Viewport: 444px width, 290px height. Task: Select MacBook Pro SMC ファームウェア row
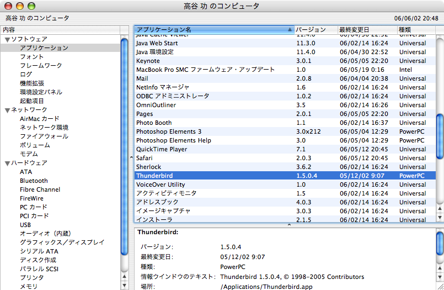point(285,70)
